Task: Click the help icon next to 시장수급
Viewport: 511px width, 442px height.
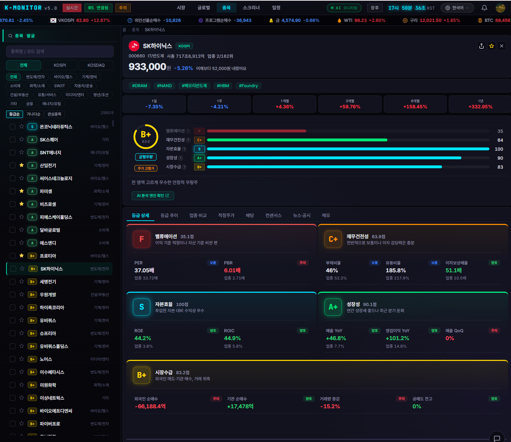Action: pyautogui.click(x=184, y=167)
